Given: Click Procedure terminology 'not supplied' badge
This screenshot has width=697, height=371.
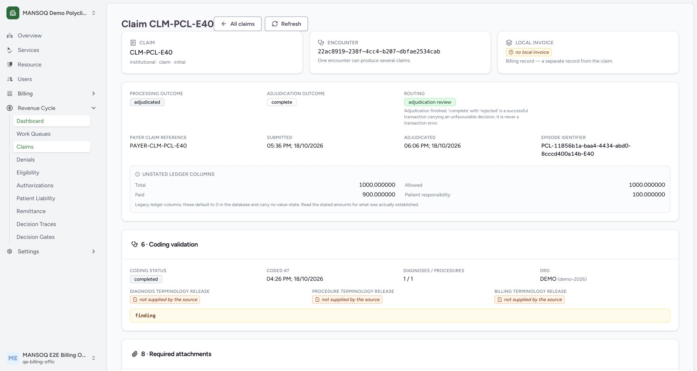Looking at the screenshot, I should point(347,300).
